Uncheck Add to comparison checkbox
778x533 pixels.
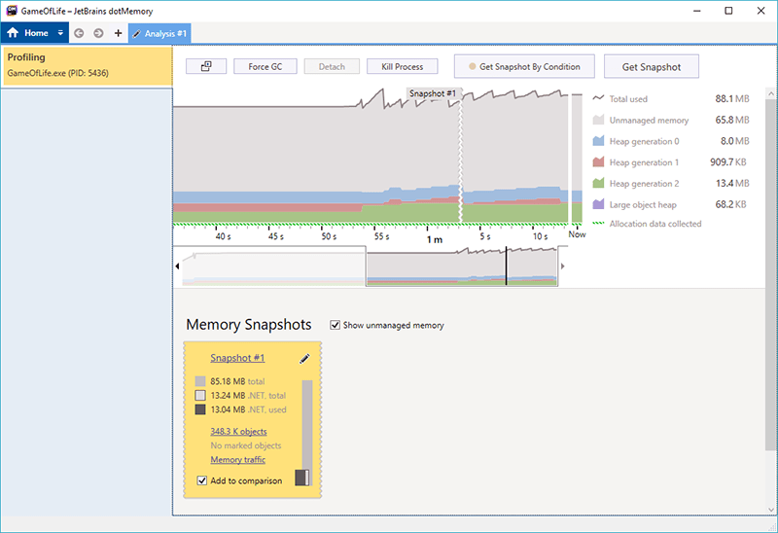click(x=202, y=480)
